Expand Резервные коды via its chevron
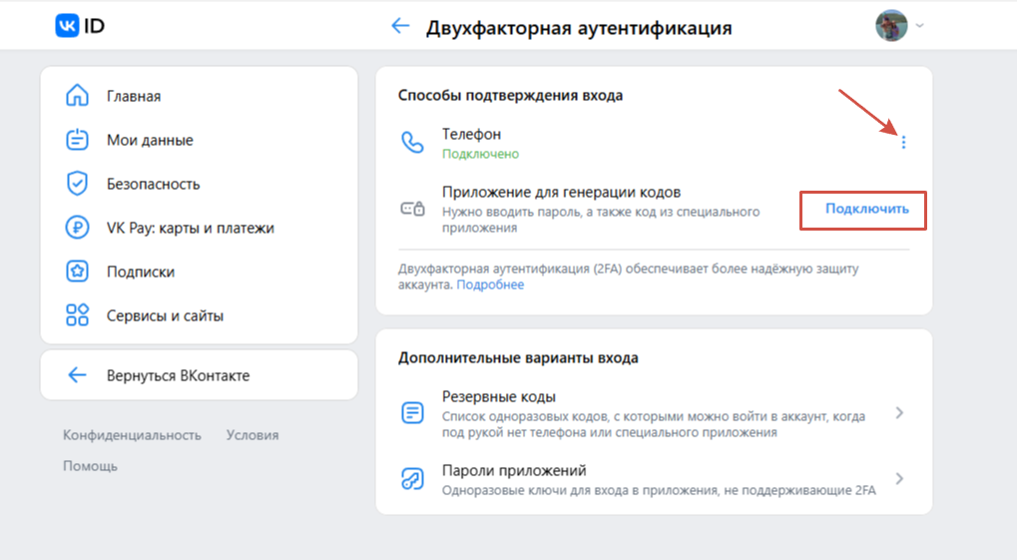Image resolution: width=1017 pixels, height=560 pixels. point(899,412)
